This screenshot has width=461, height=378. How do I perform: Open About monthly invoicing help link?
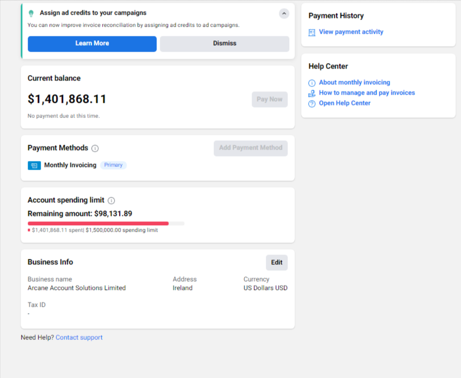(354, 82)
